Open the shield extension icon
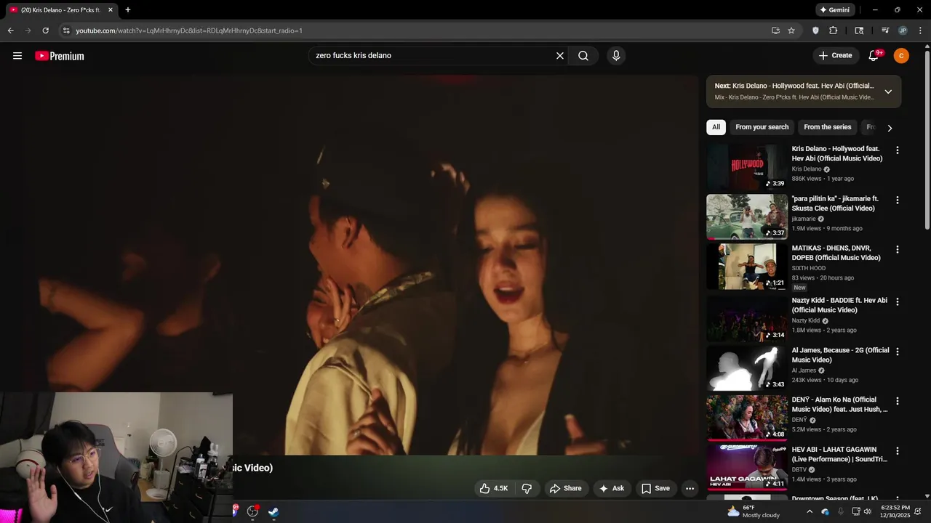The height and width of the screenshot is (523, 931). 815,31
